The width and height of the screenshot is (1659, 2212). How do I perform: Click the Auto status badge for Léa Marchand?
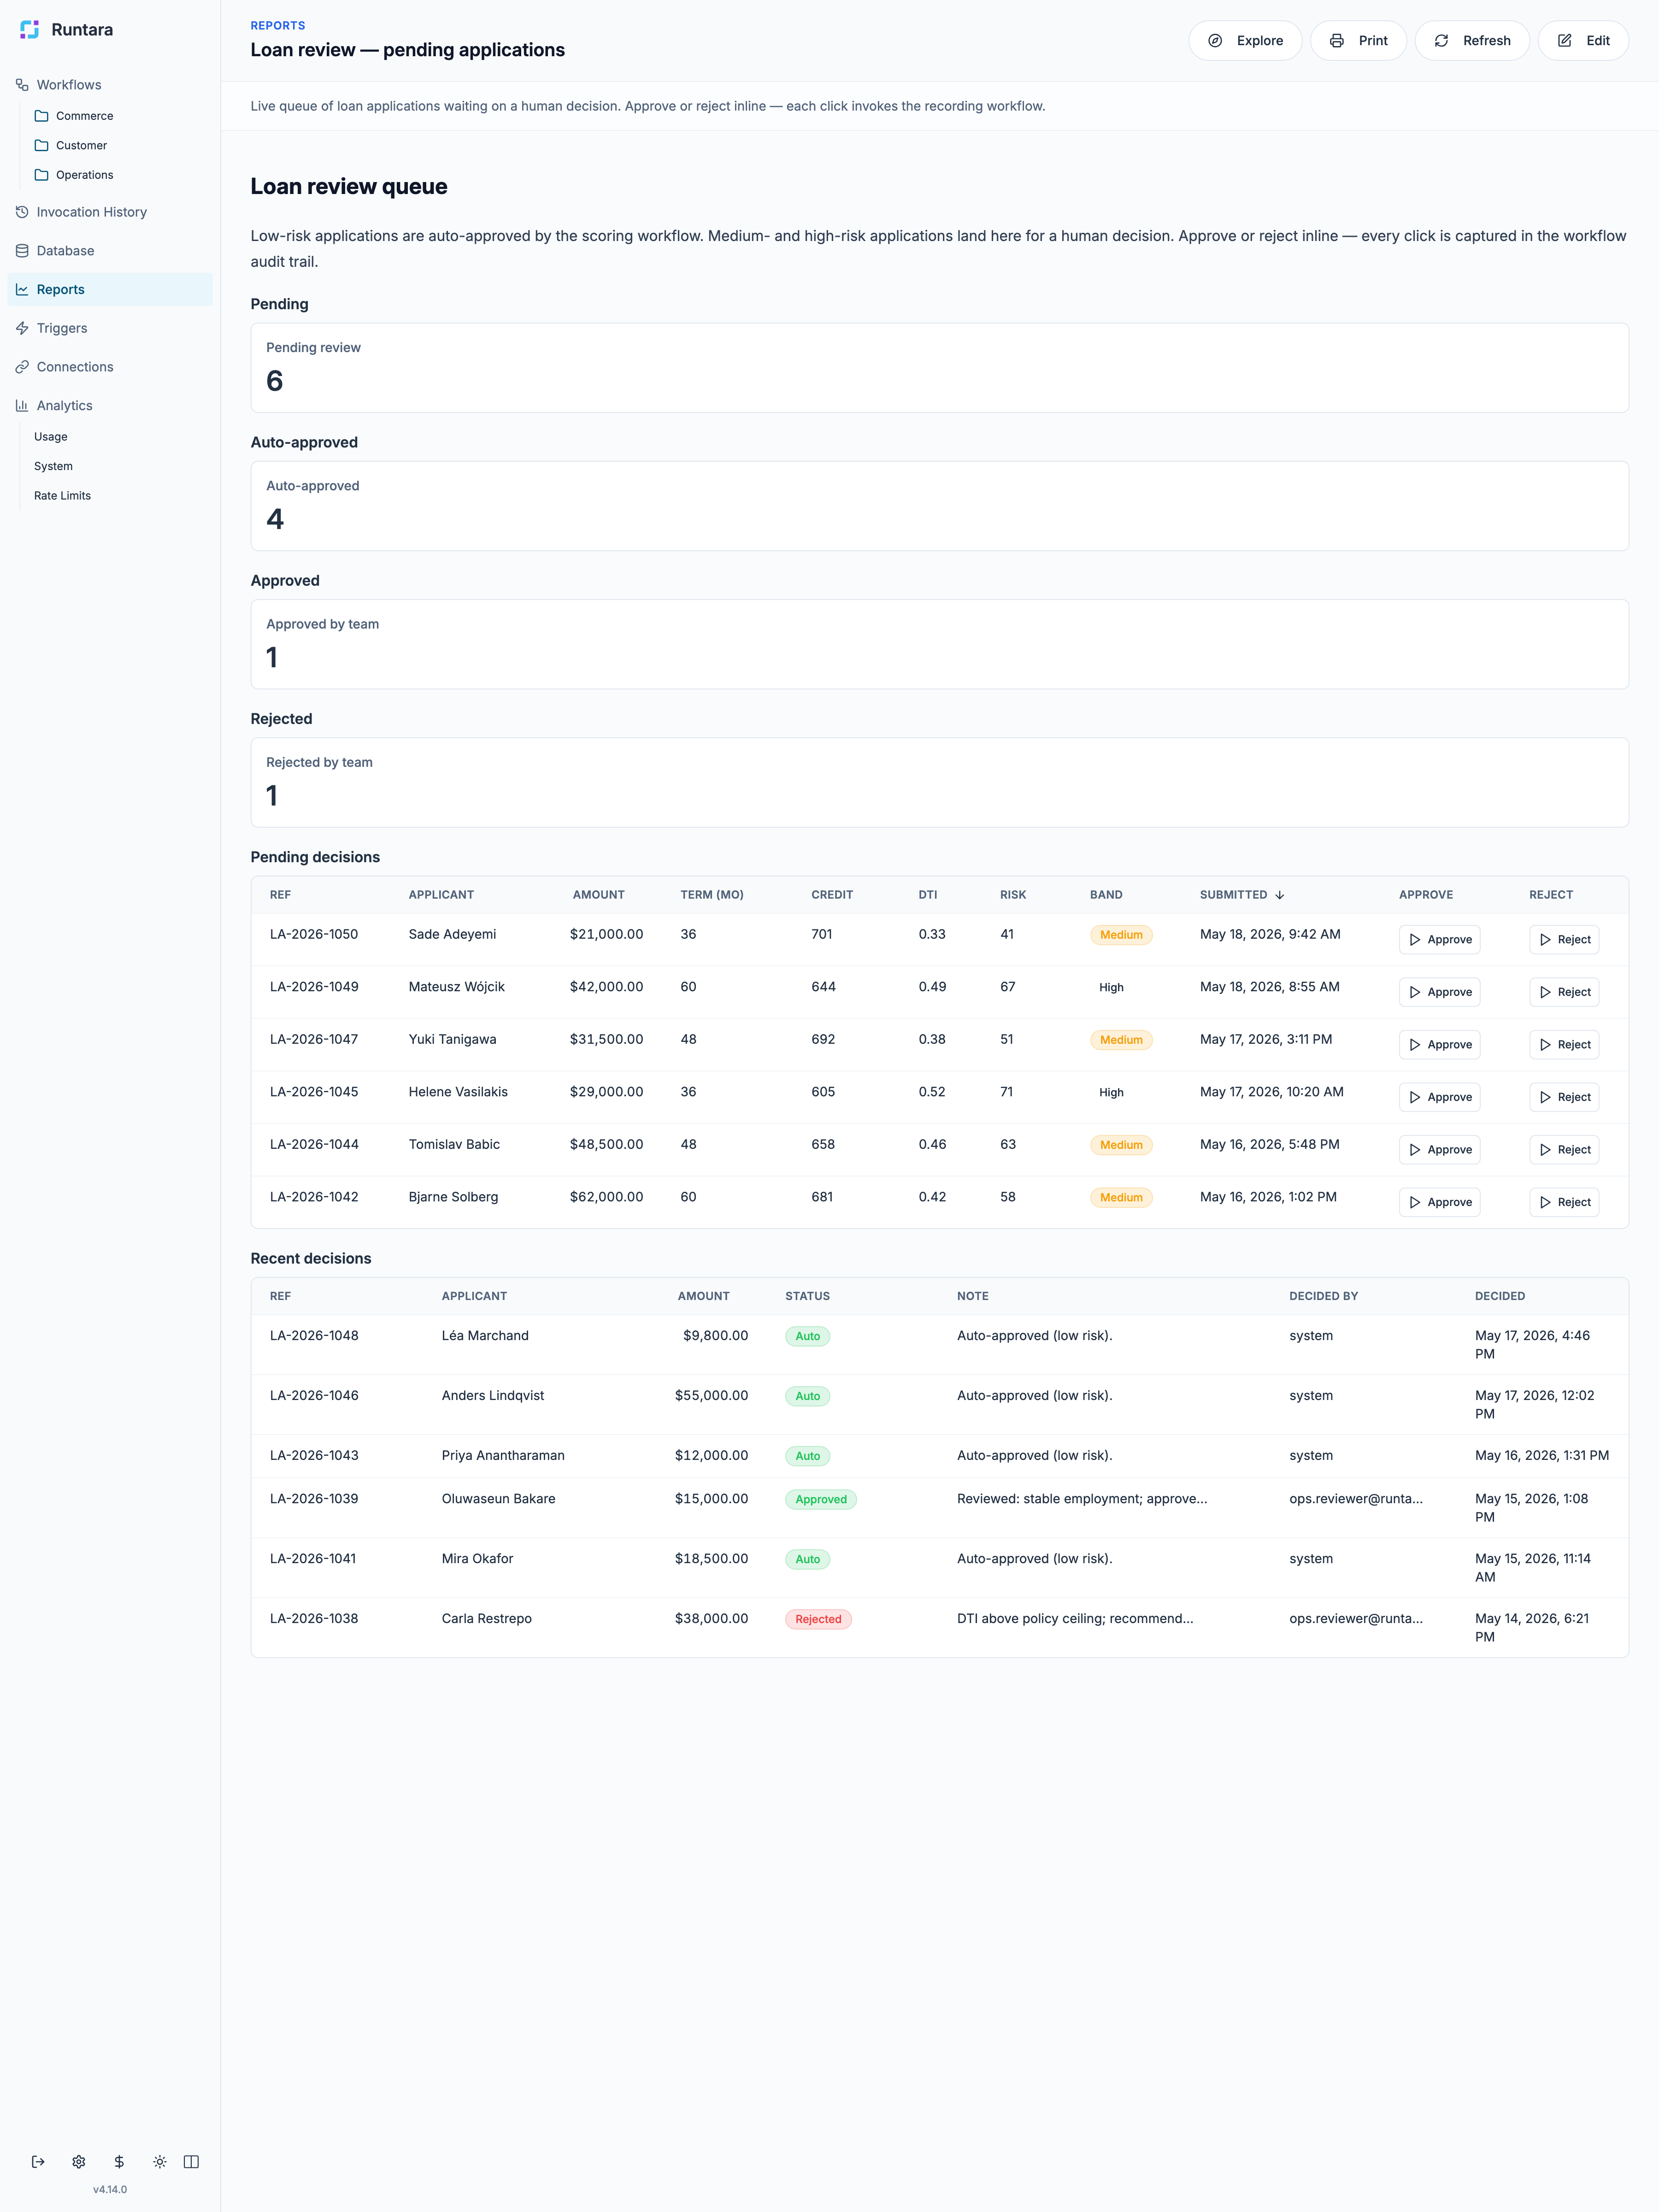coord(807,1336)
